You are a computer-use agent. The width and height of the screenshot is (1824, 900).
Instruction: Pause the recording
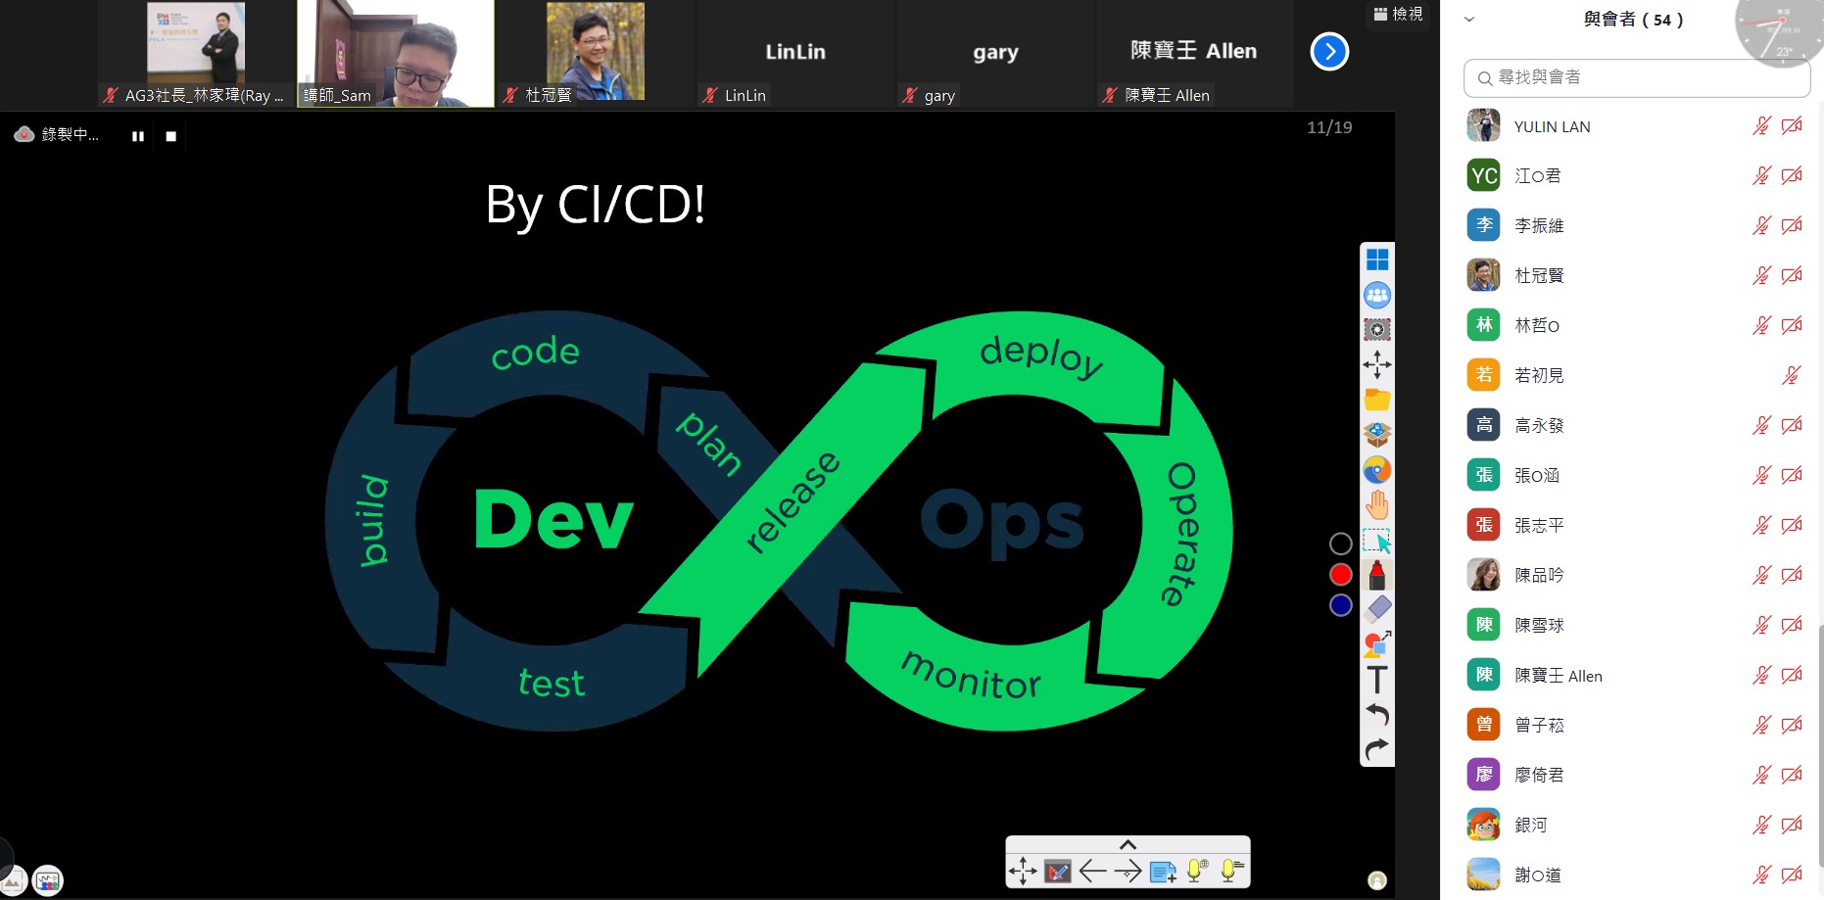click(x=138, y=136)
